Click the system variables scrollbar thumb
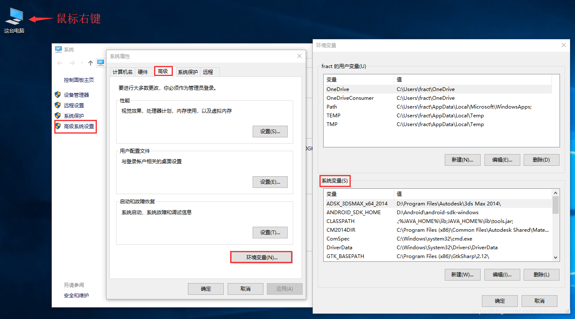Image resolution: width=575 pixels, height=319 pixels. pyautogui.click(x=555, y=205)
